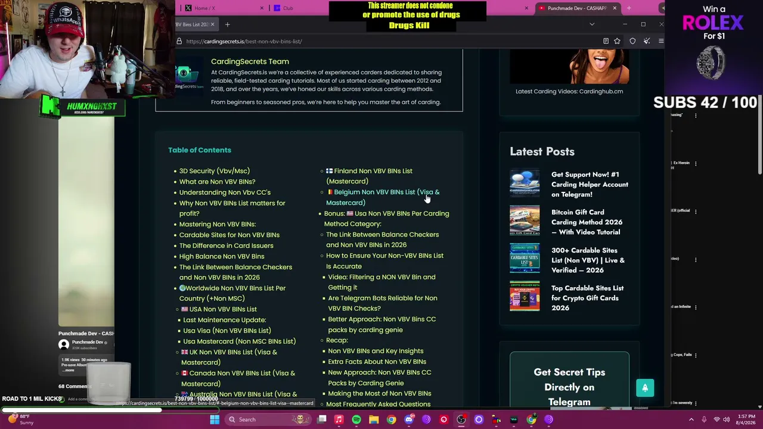The image size is (763, 429).
Task: Toggle reader view in the address bar
Action: coord(606,41)
